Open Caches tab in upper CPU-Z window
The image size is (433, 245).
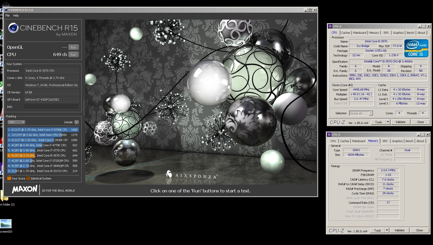345,33
